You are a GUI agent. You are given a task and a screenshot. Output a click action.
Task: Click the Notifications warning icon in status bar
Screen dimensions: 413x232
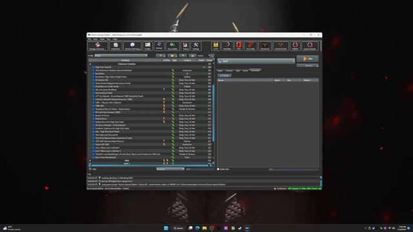pos(275,189)
